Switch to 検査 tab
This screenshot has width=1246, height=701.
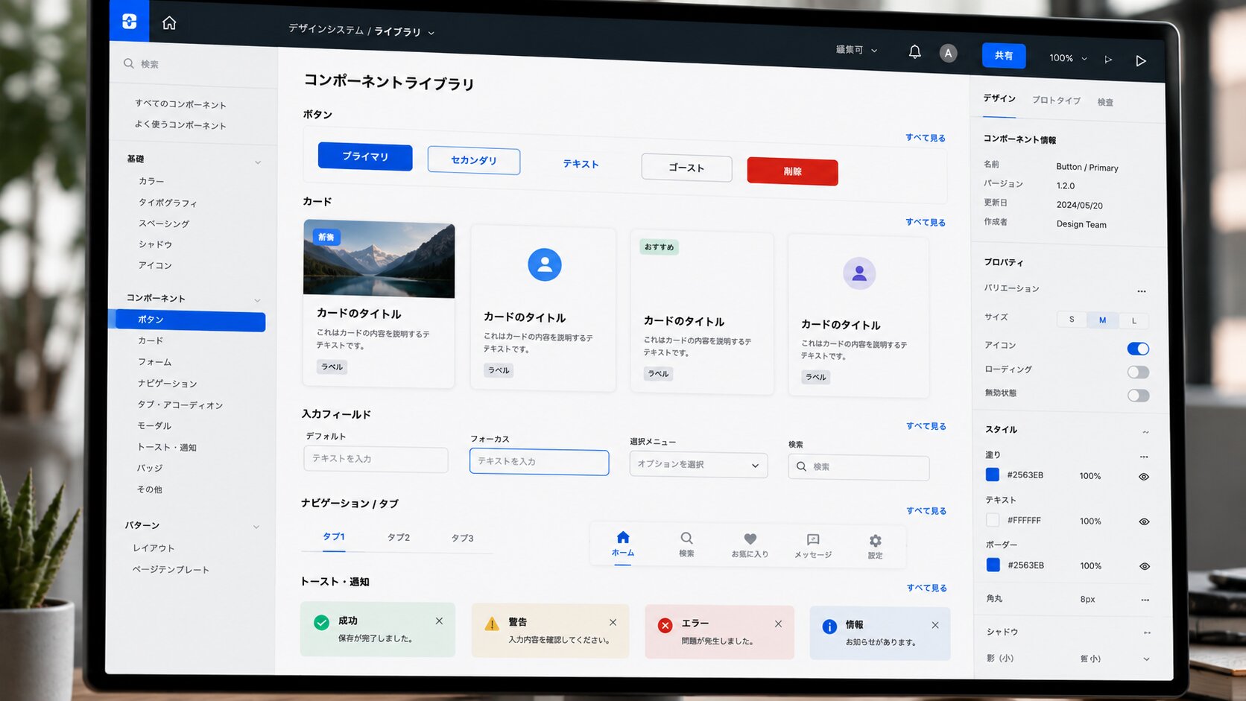click(1105, 102)
